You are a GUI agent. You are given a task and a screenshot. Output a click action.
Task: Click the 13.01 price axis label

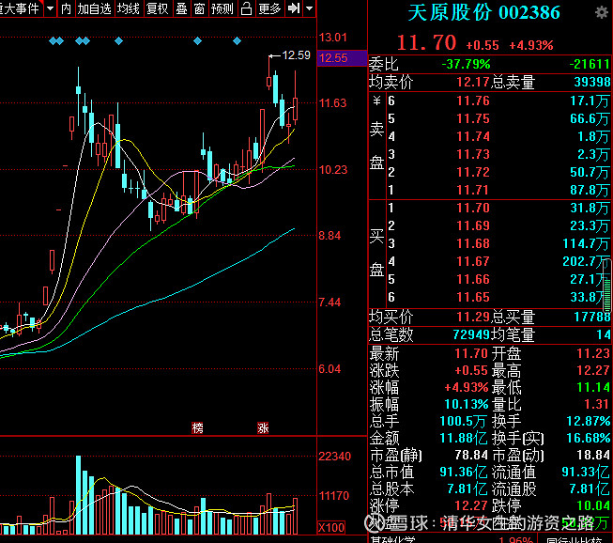333,38
